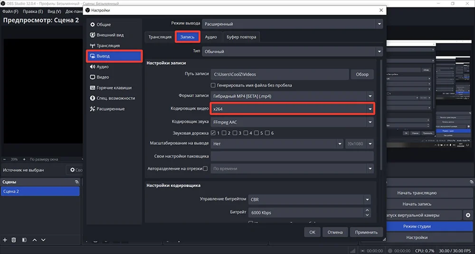Enable audio track 2 checkbox
The image size is (475, 254).
point(224,133)
